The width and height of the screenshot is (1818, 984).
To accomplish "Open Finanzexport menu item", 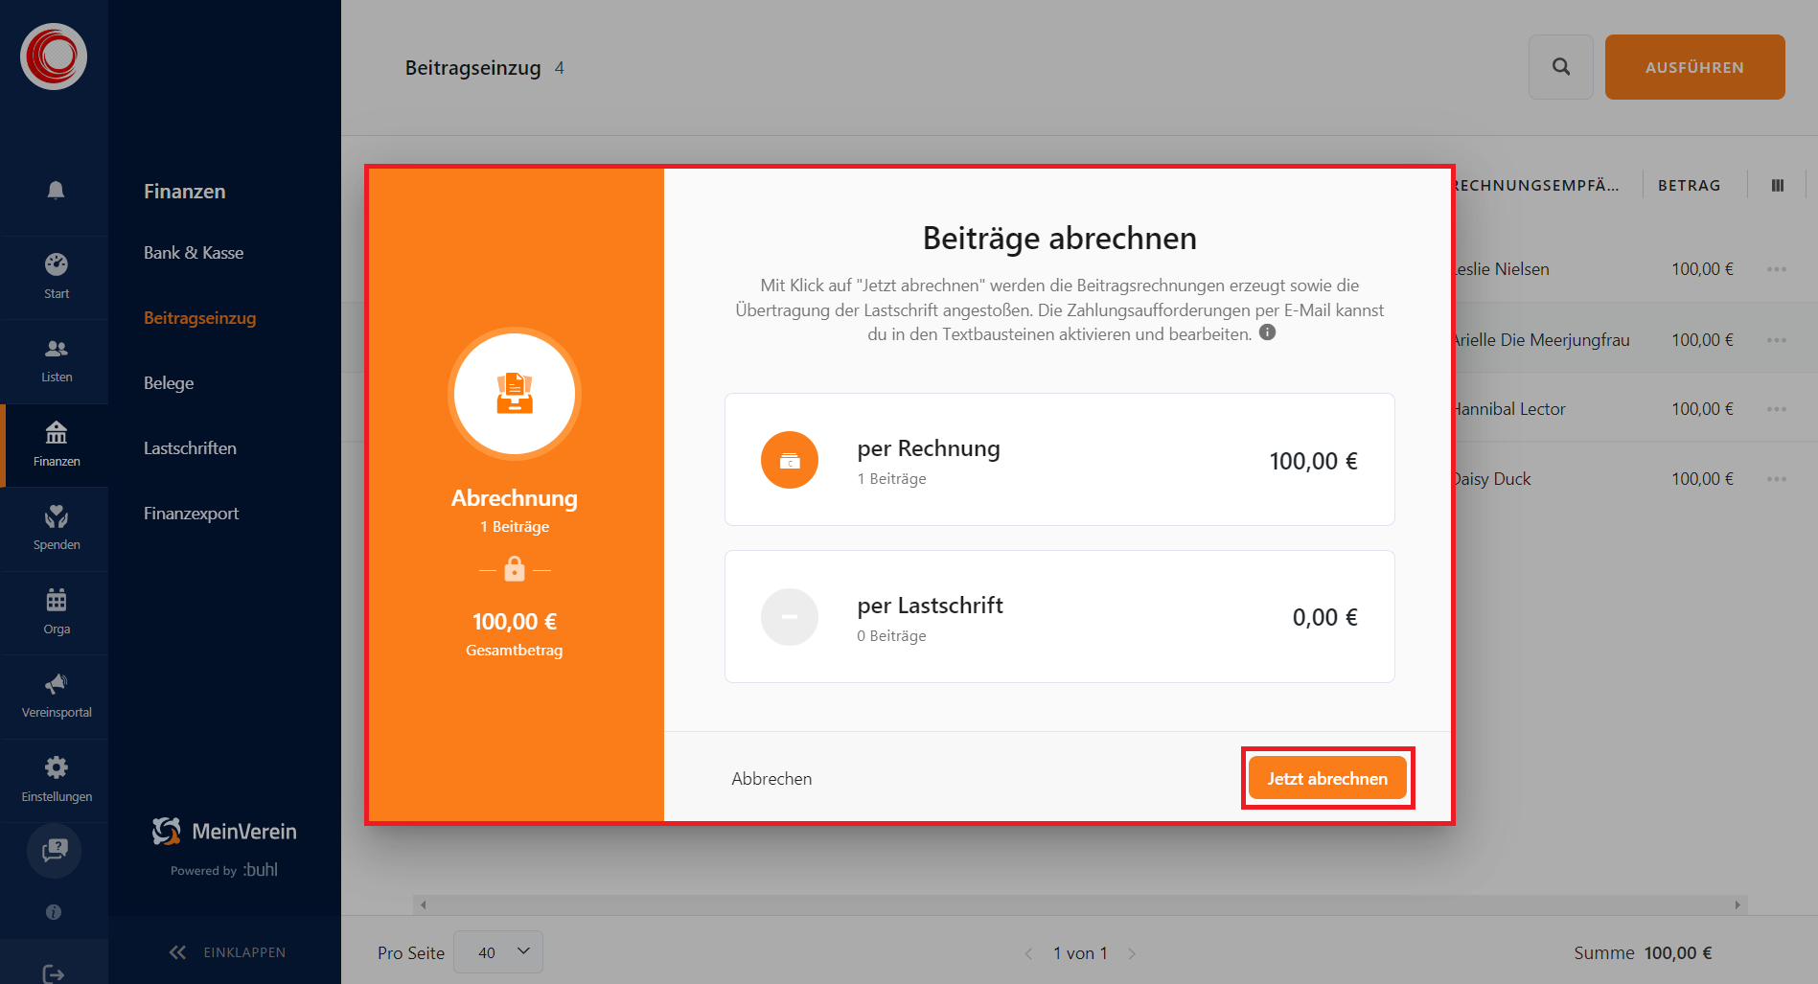I will (191, 514).
